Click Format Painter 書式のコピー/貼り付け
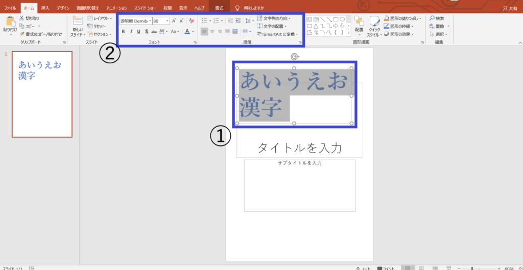The width and height of the screenshot is (523, 270). pos(41,34)
